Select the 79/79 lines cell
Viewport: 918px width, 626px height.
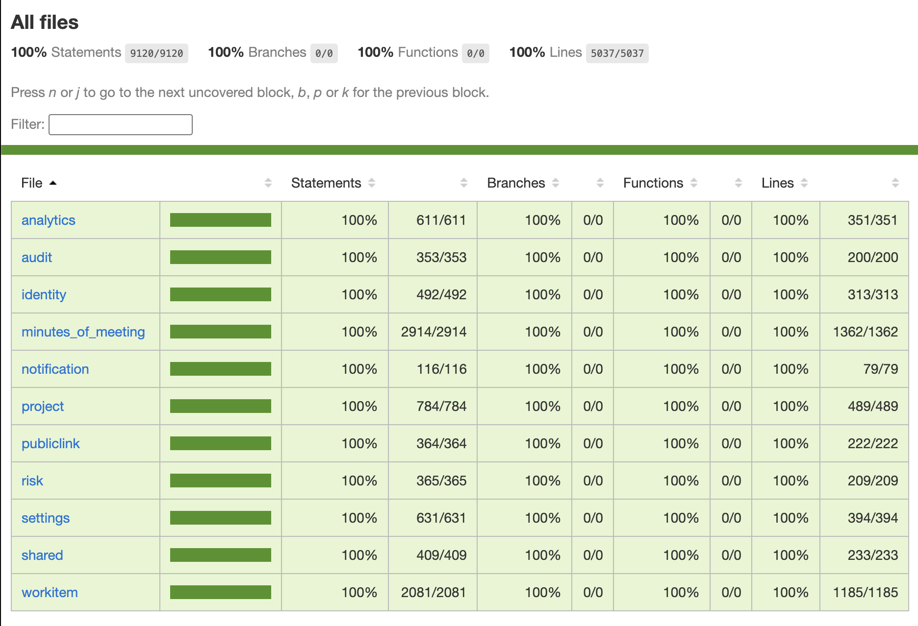(865, 369)
